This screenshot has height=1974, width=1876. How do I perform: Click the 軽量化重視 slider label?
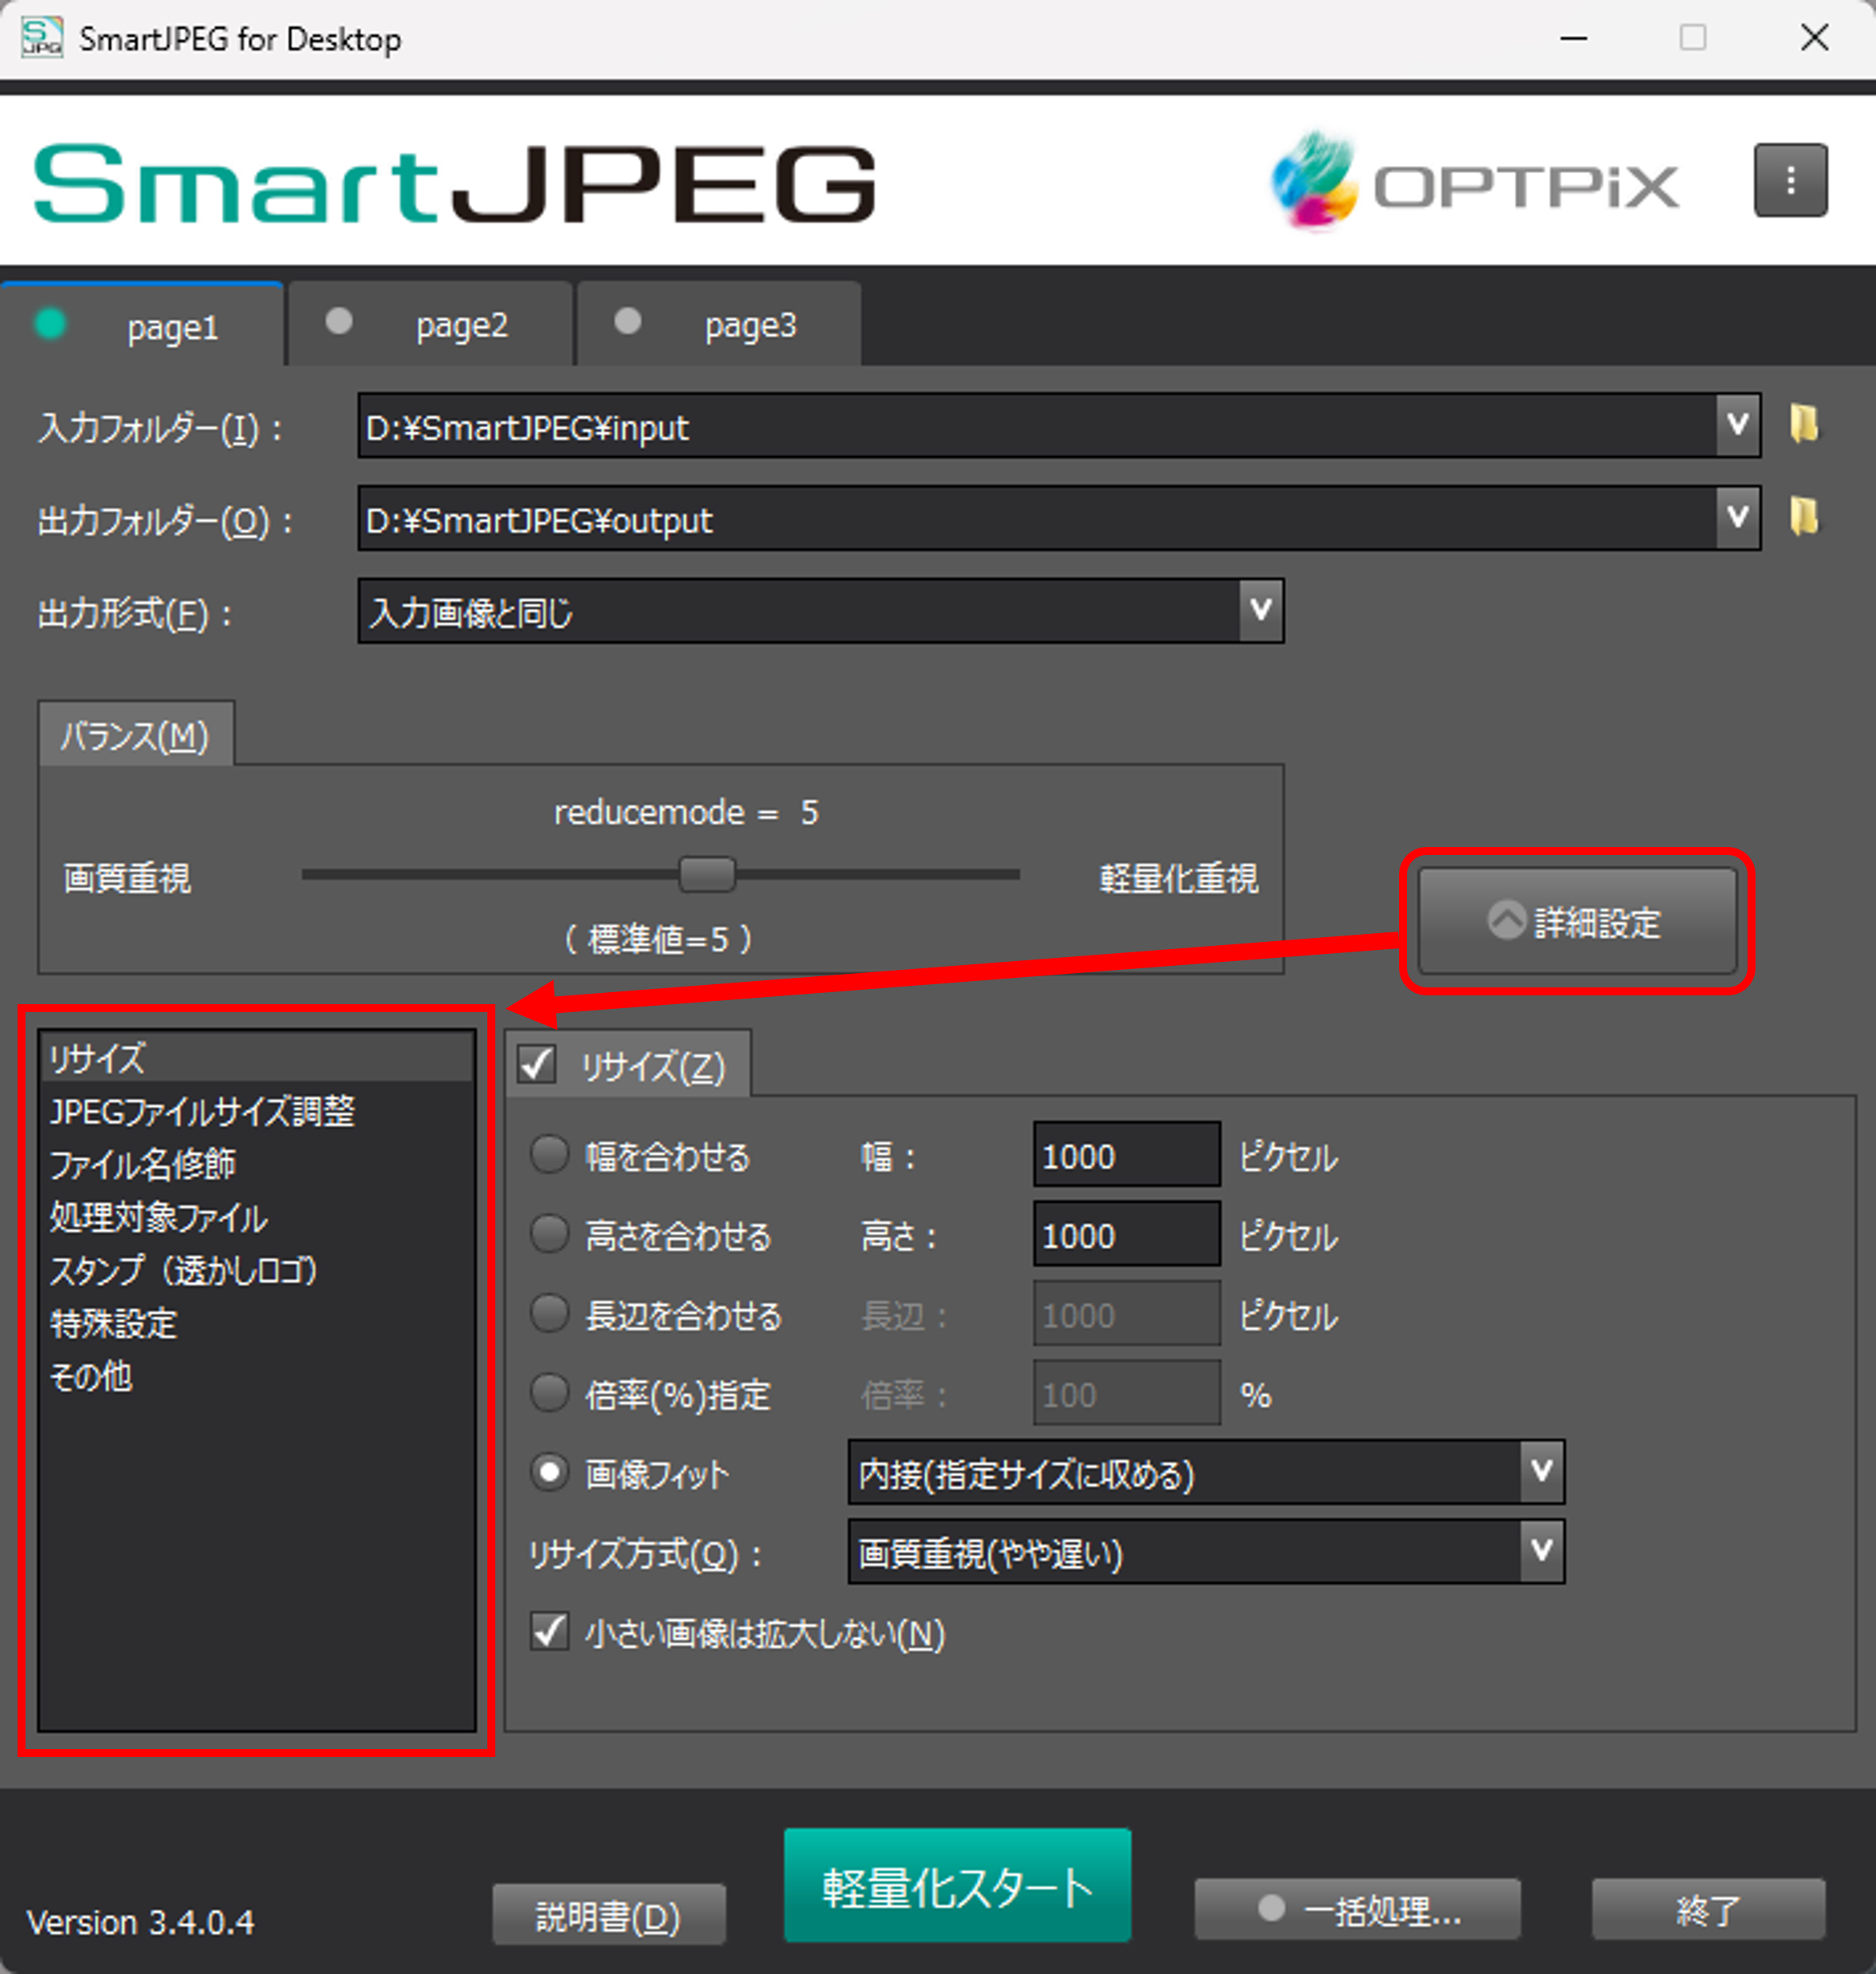(1178, 878)
